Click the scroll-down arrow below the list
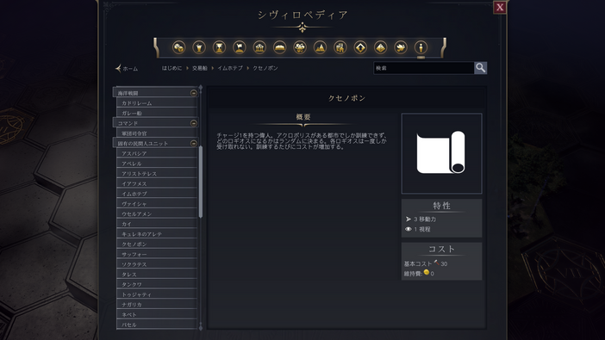 click(x=201, y=327)
